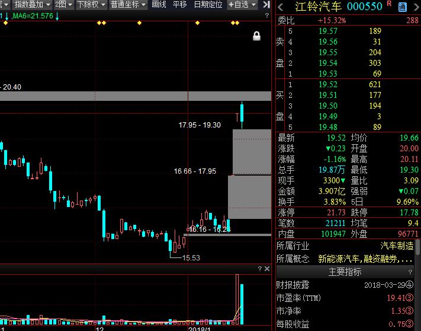Select the 画线 drawing tool
The height and width of the screenshot is (331, 421).
pos(159,5)
